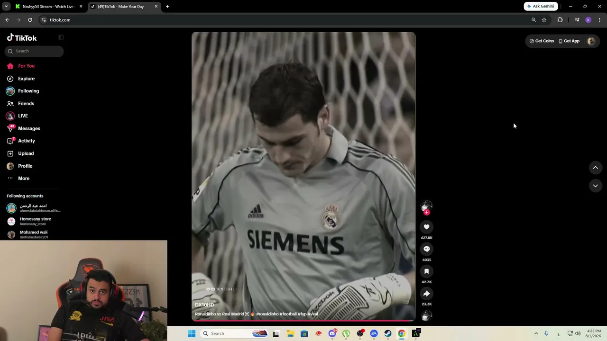Share the video using the arrow icon

(x=426, y=294)
